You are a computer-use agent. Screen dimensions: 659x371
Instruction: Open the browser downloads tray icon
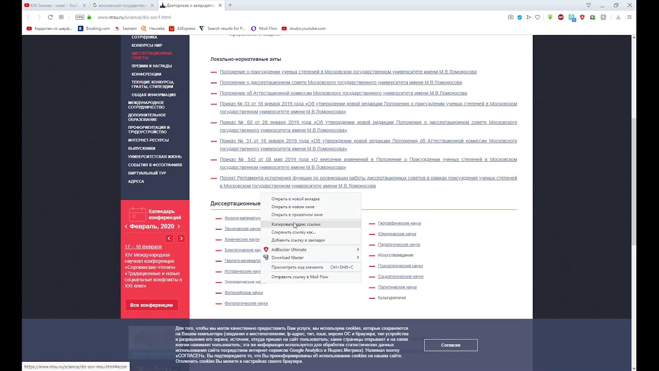click(618, 17)
